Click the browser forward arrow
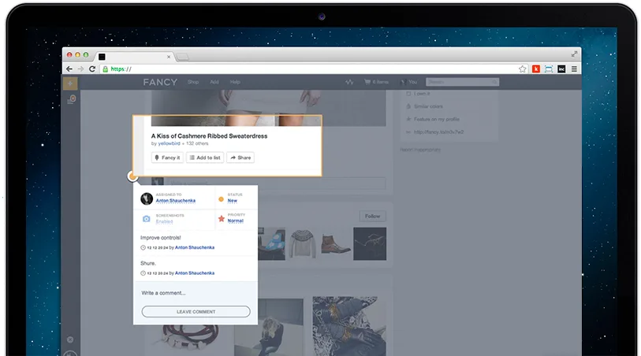This screenshot has width=641, height=356. click(80, 69)
